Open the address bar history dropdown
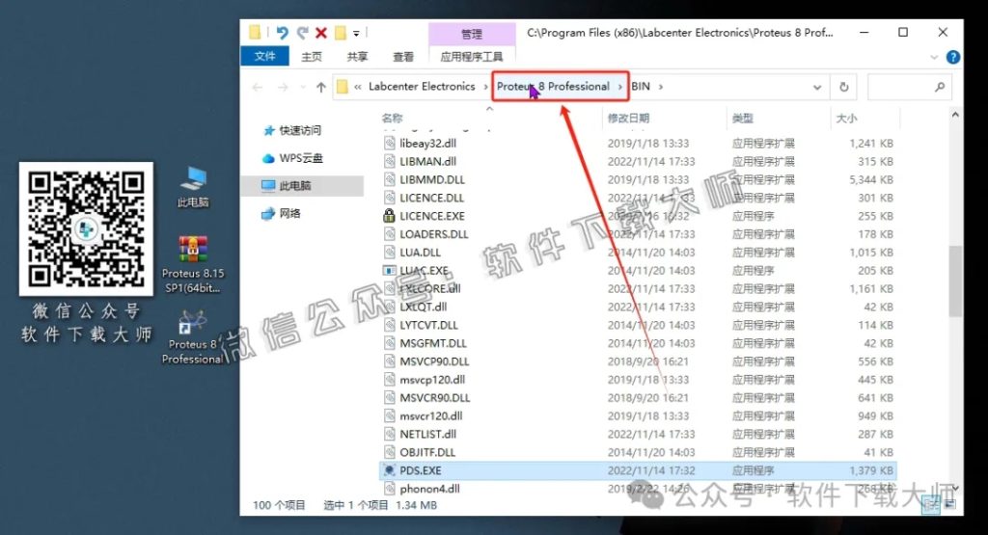988x535 pixels. click(x=817, y=87)
